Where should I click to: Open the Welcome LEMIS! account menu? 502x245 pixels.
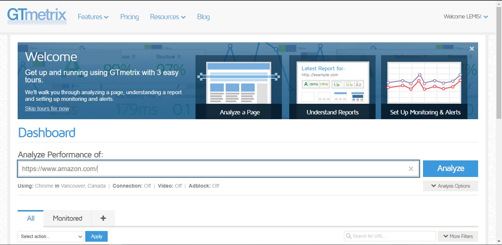tap(466, 17)
